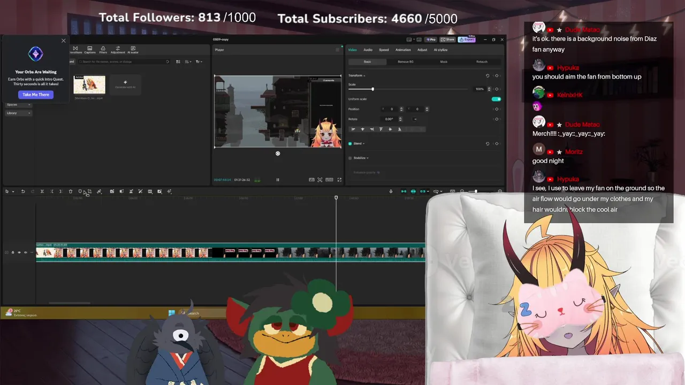This screenshot has height=385, width=685.
Task: Reset the Transform settings
Action: 488,75
